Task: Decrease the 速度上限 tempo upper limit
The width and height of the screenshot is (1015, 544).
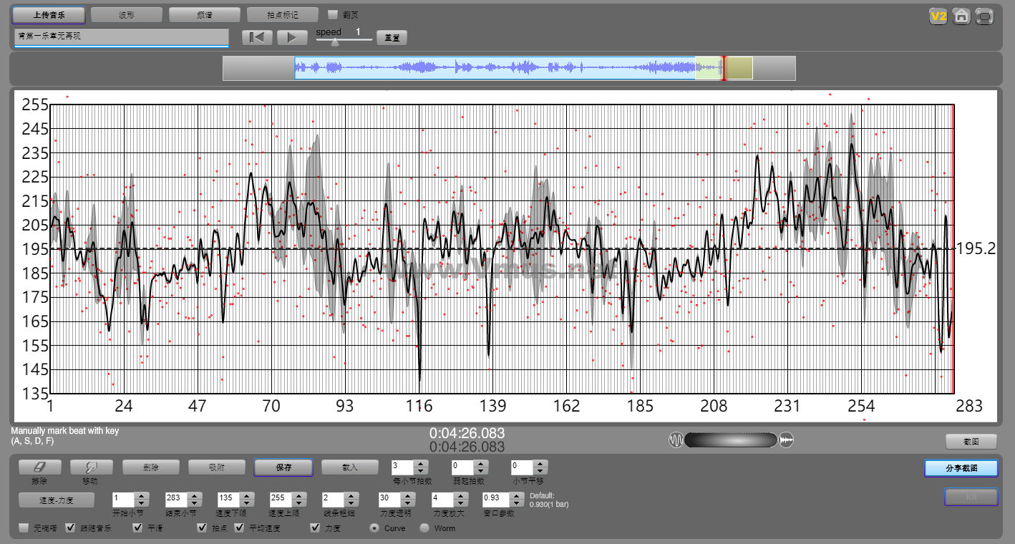Action: [298, 502]
